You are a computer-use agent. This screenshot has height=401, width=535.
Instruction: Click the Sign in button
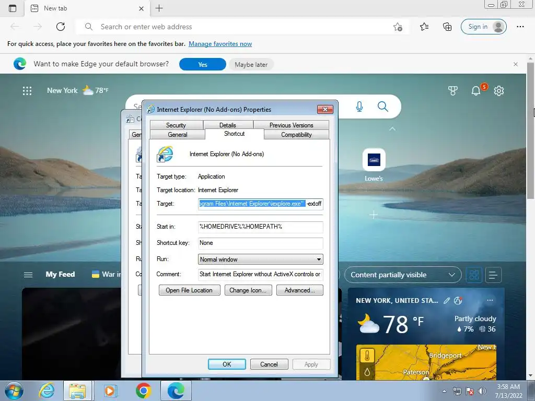[x=484, y=27]
